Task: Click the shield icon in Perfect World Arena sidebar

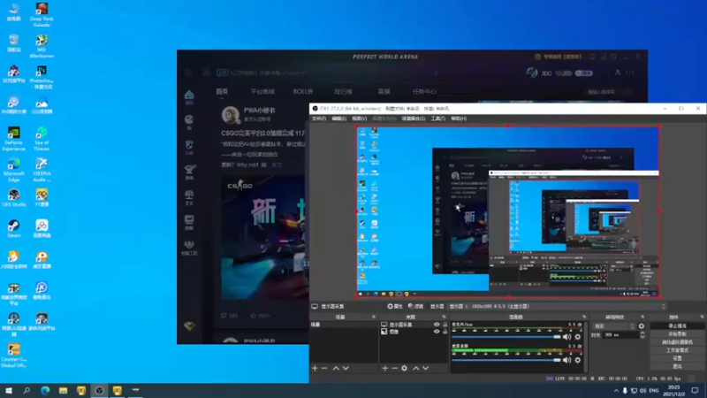Action: click(x=189, y=145)
